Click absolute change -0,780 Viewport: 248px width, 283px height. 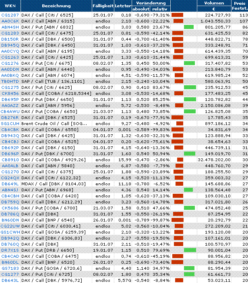click(x=142, y=184)
